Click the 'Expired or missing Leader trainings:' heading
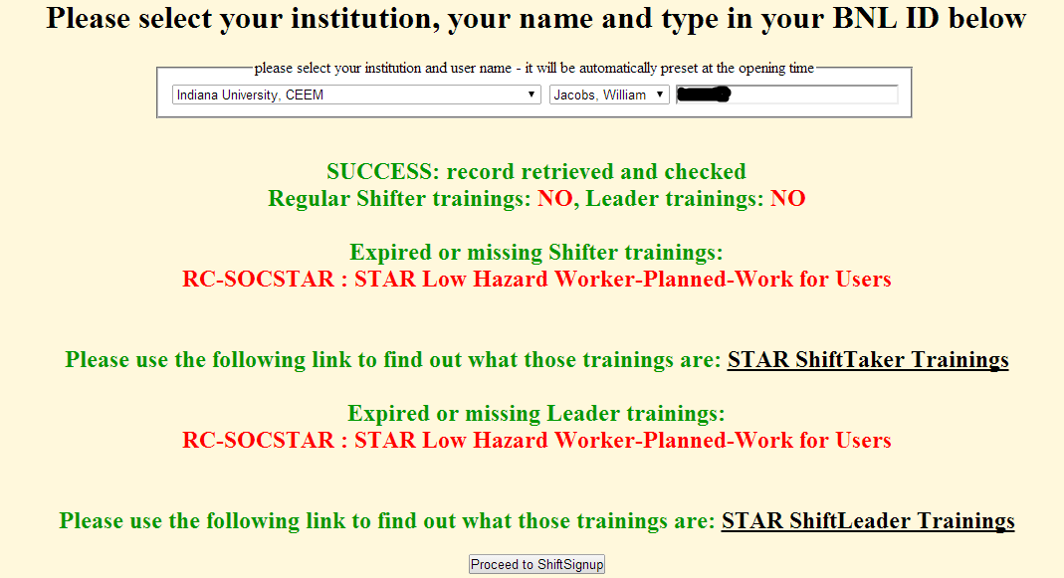 click(x=536, y=413)
